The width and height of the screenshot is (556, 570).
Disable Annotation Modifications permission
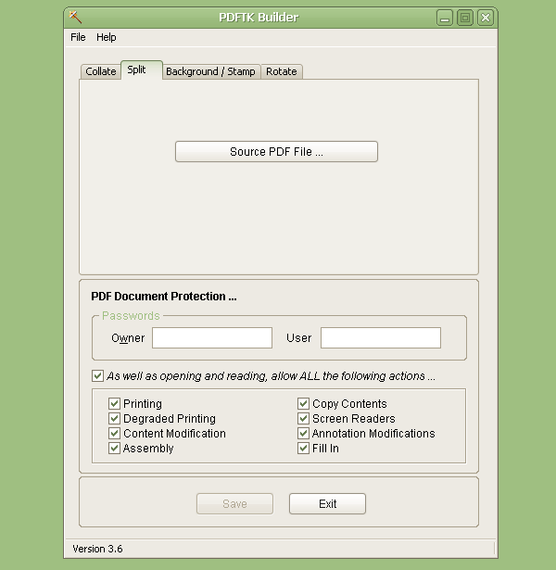(303, 434)
